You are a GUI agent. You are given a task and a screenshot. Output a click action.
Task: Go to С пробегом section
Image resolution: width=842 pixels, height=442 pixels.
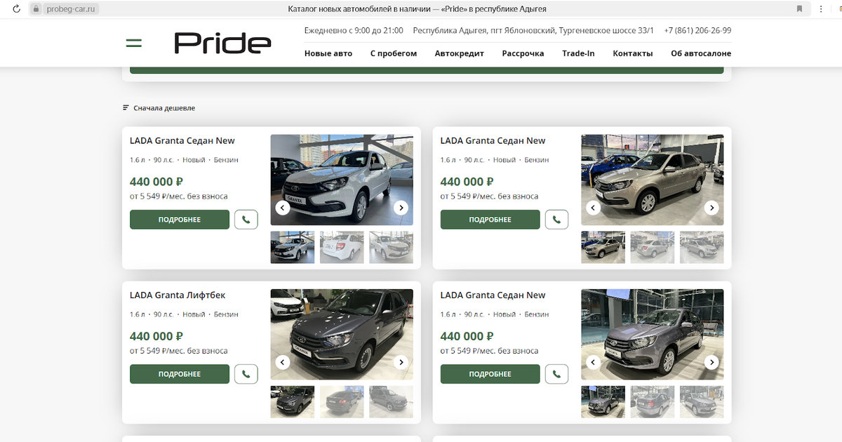394,53
